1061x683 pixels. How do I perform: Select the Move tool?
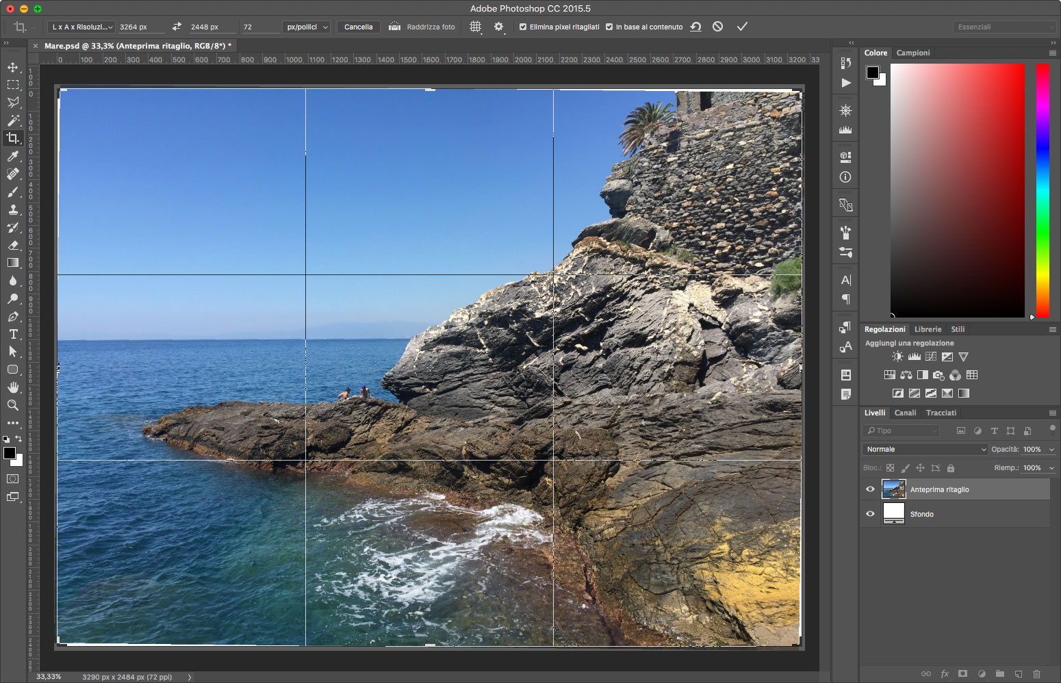13,67
